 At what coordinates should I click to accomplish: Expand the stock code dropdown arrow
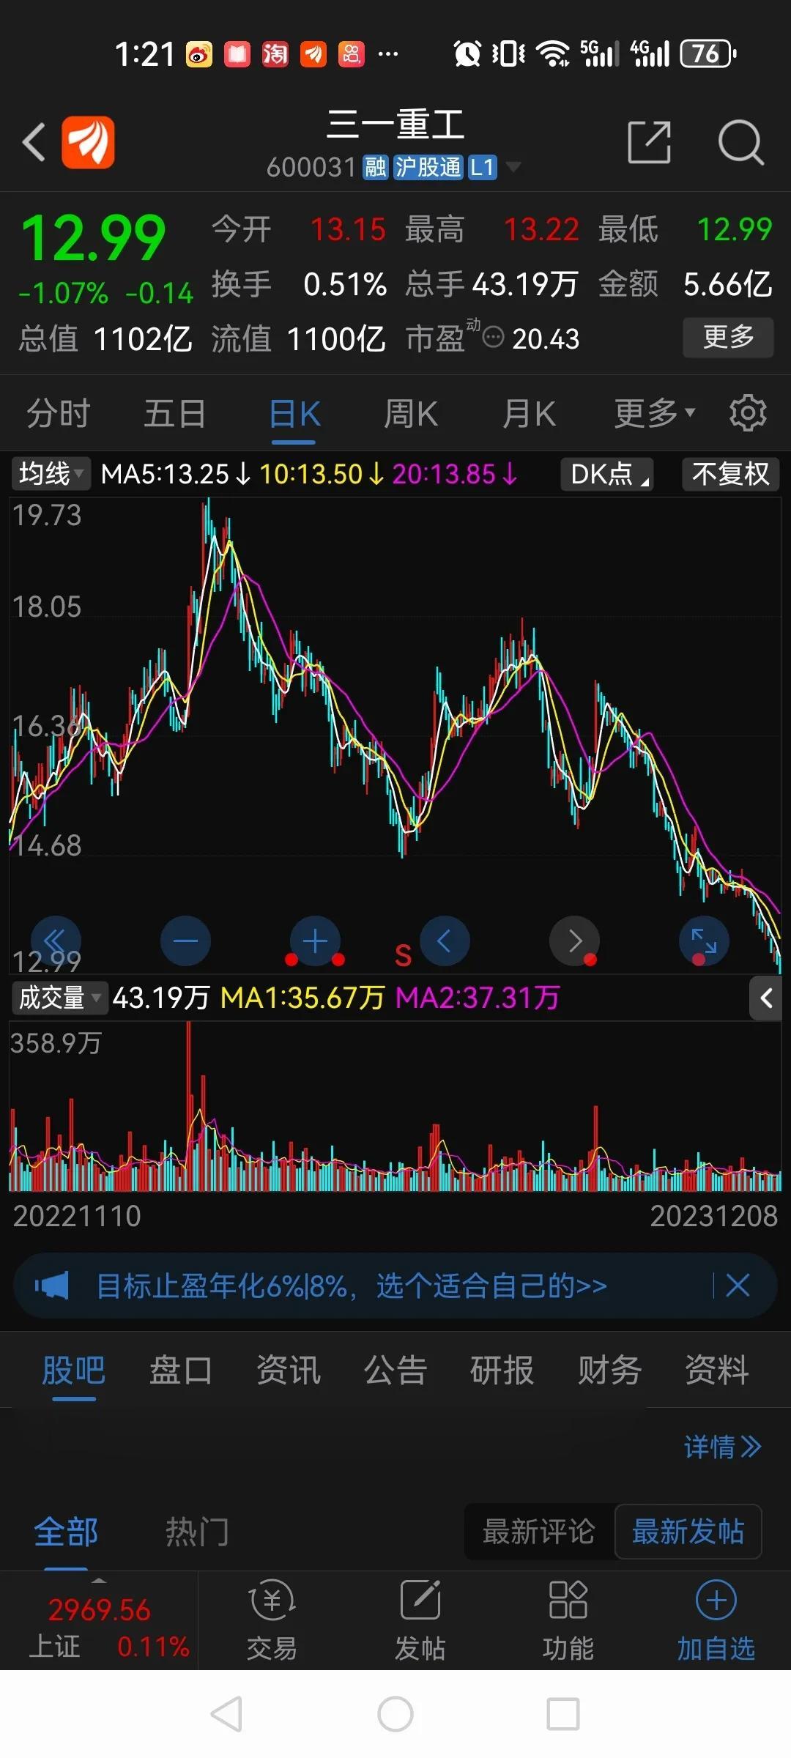pos(514,167)
